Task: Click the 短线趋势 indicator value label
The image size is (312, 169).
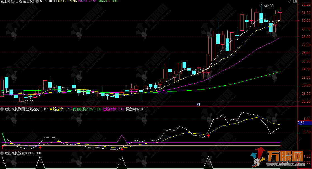Action: pyautogui.click(x=37, y=109)
